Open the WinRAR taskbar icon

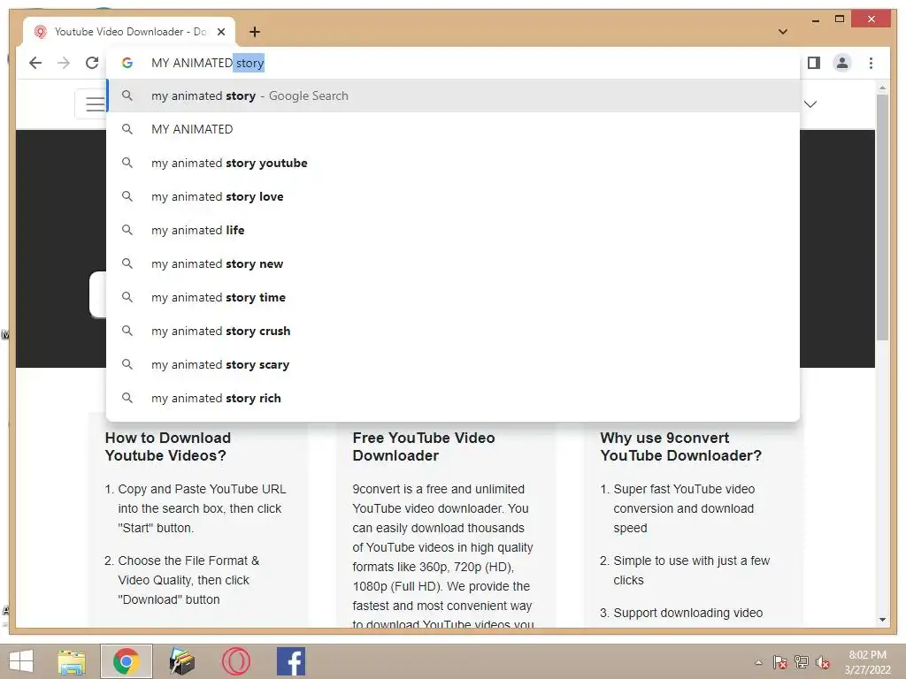point(181,661)
